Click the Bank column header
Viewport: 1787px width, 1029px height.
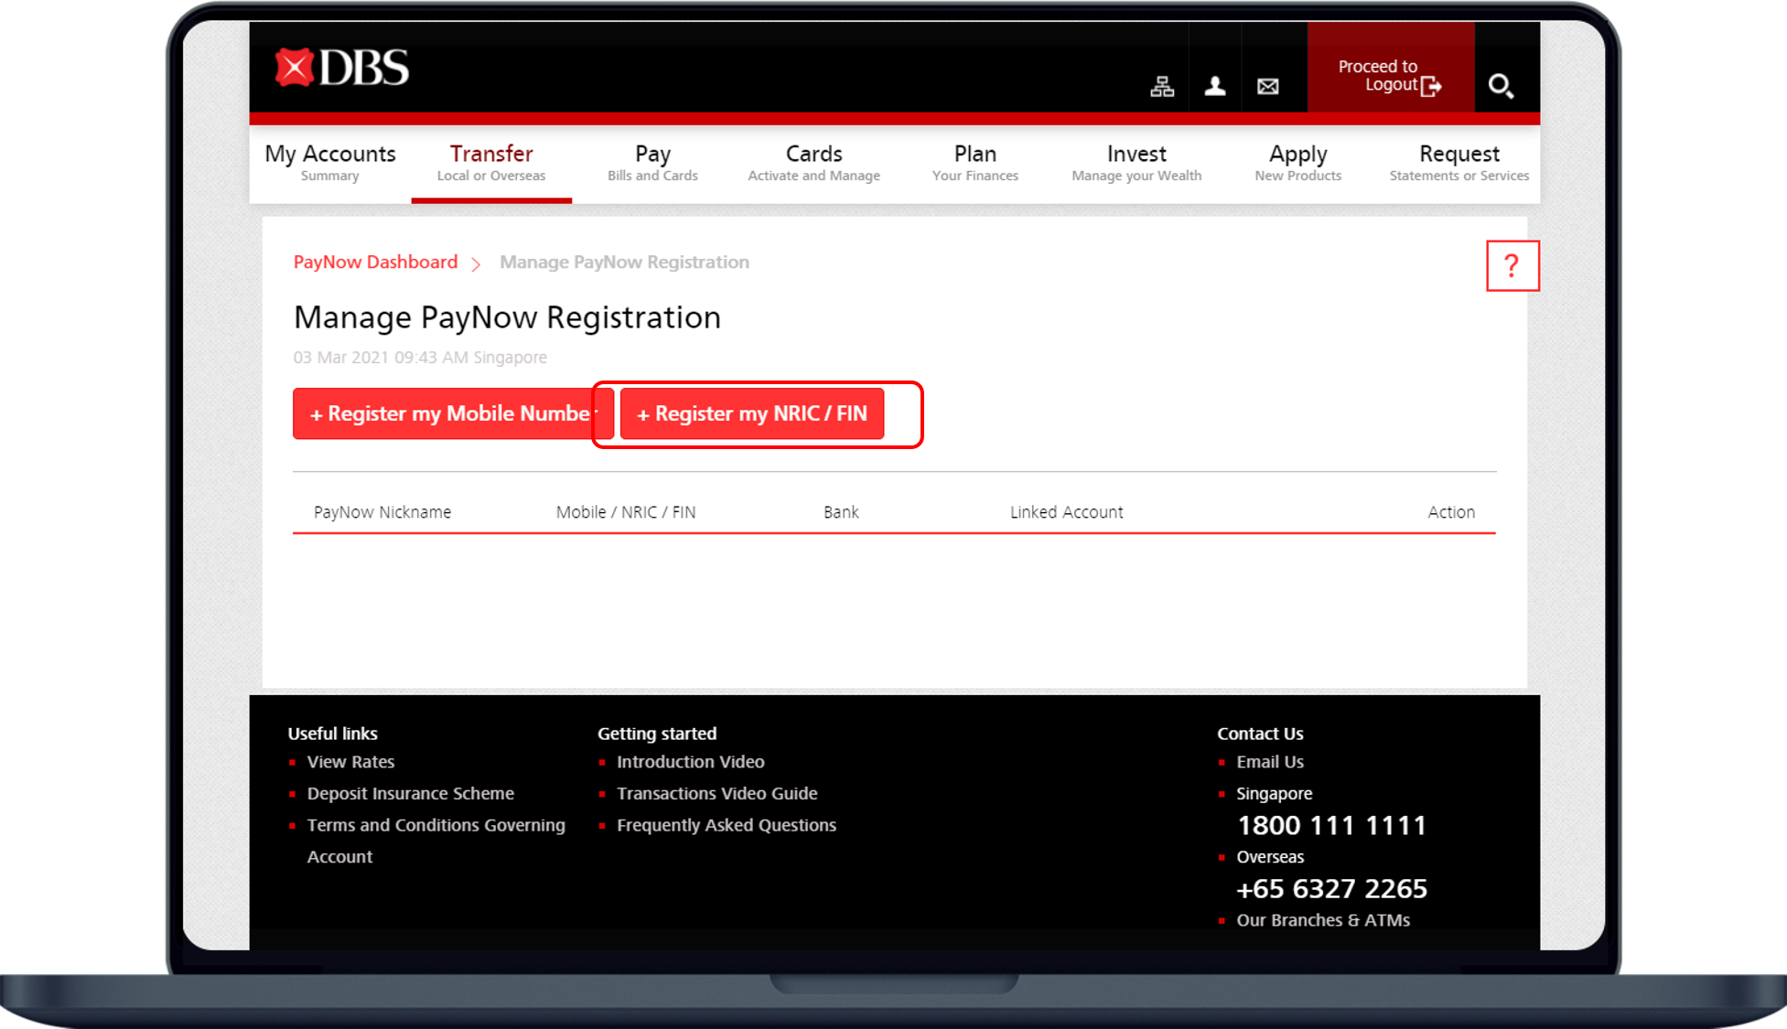click(x=841, y=512)
